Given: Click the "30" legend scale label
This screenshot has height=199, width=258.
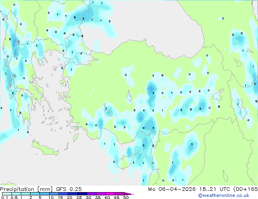Looking at the screenshot, I should pos(88,197).
